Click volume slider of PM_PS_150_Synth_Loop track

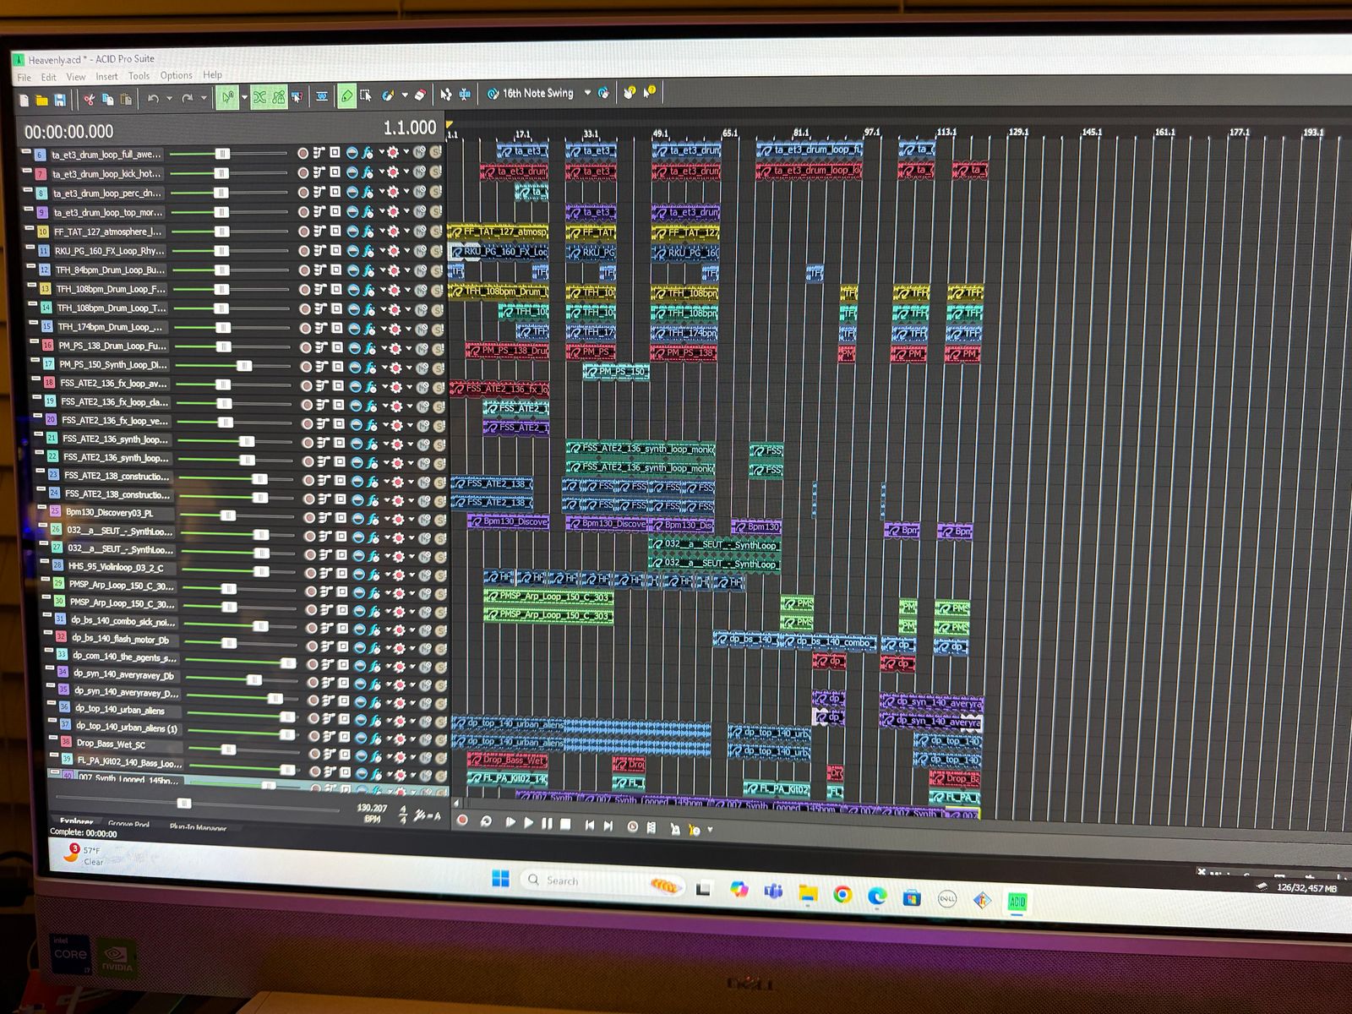(243, 366)
